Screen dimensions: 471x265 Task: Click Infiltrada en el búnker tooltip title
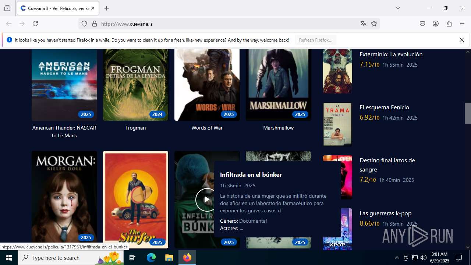(x=251, y=174)
